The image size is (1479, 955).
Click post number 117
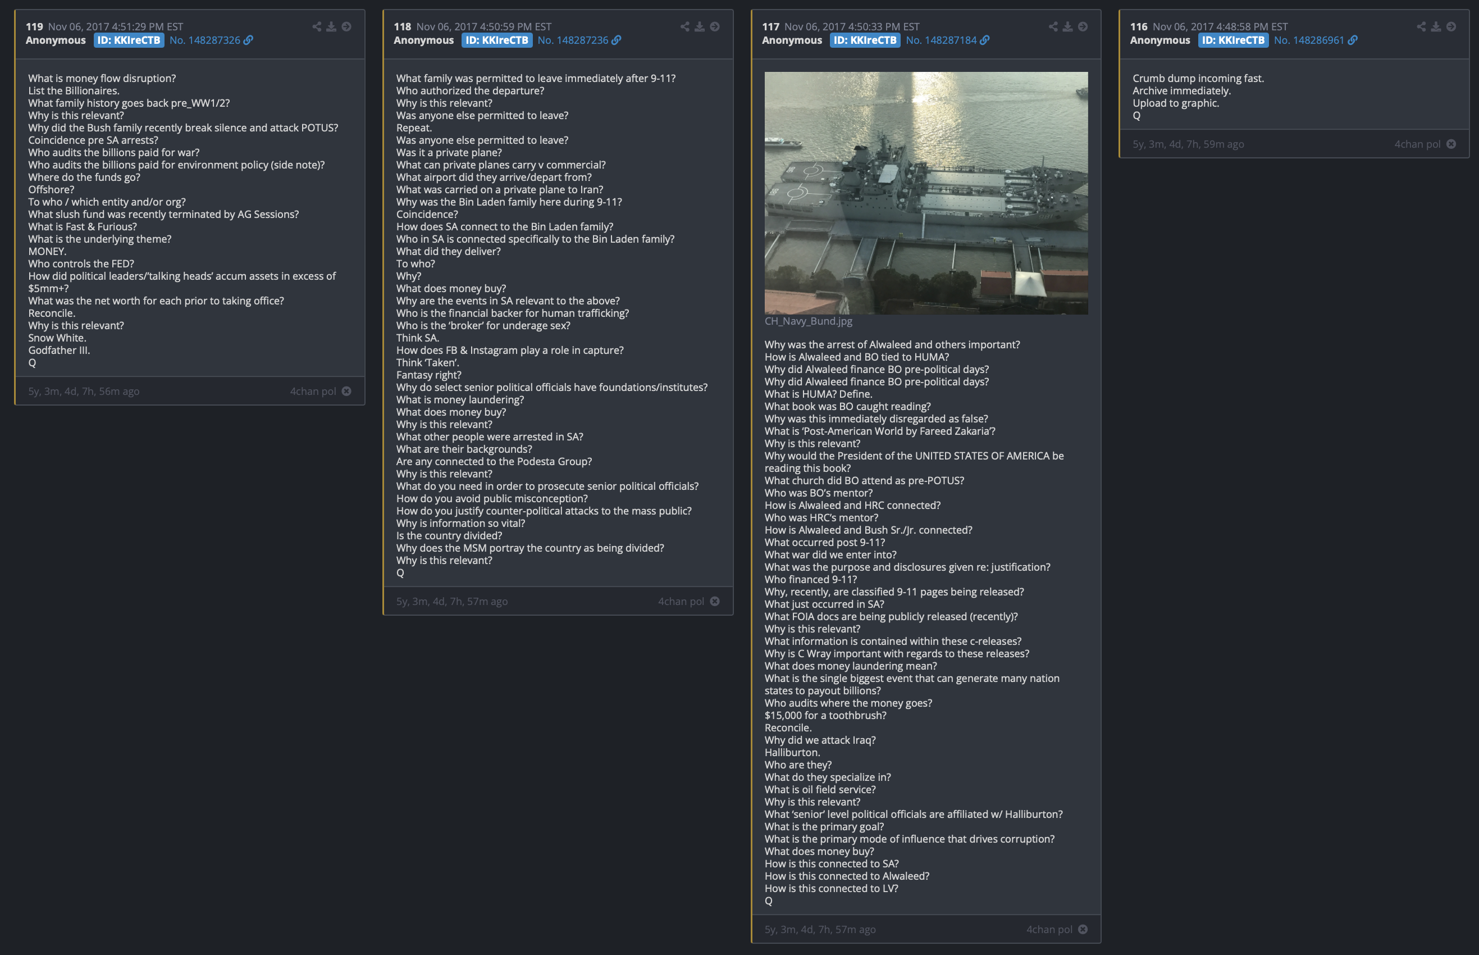coord(770,26)
